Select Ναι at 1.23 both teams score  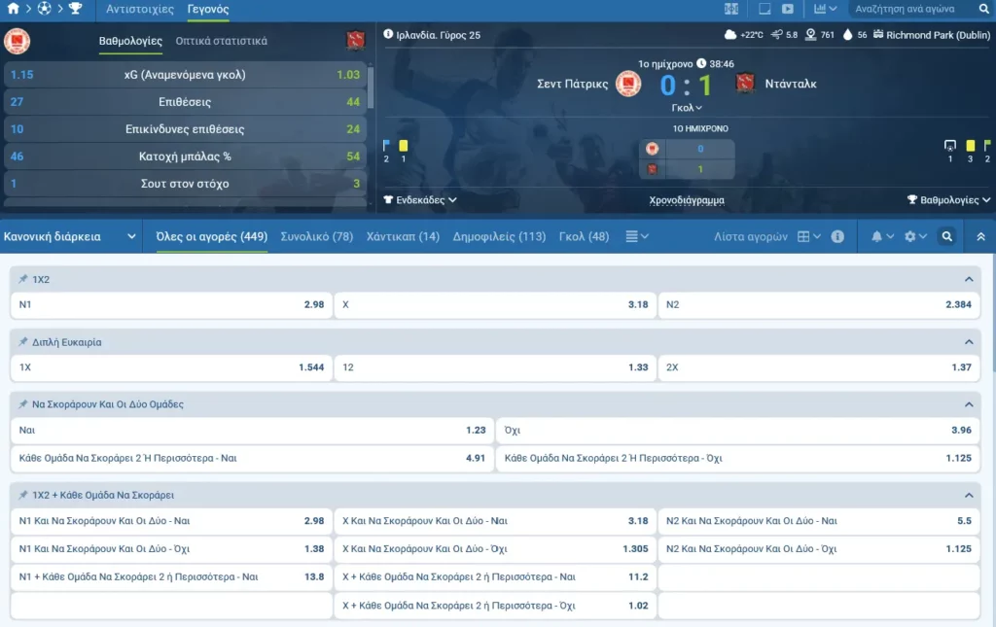(252, 431)
